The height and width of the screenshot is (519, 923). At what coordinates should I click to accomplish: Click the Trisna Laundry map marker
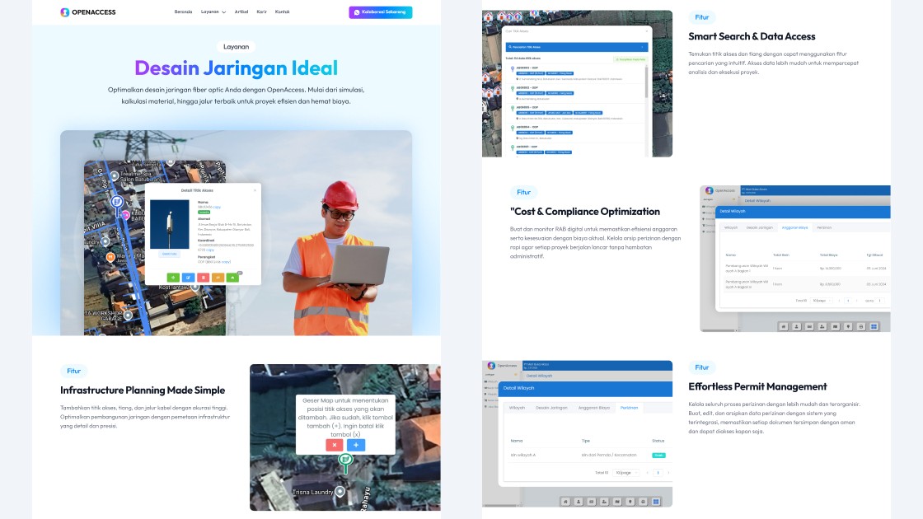340,491
